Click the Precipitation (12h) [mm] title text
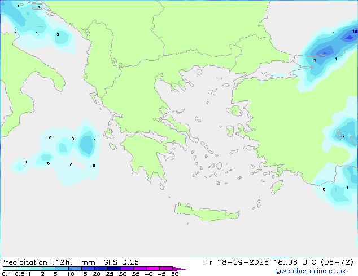 [x=49, y=262]
